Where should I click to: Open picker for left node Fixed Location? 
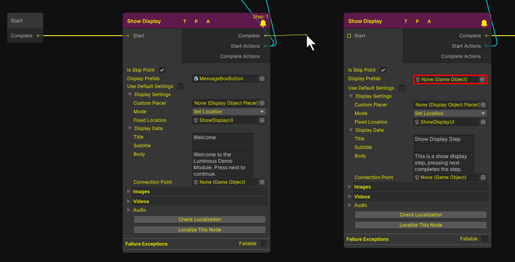tap(262, 120)
